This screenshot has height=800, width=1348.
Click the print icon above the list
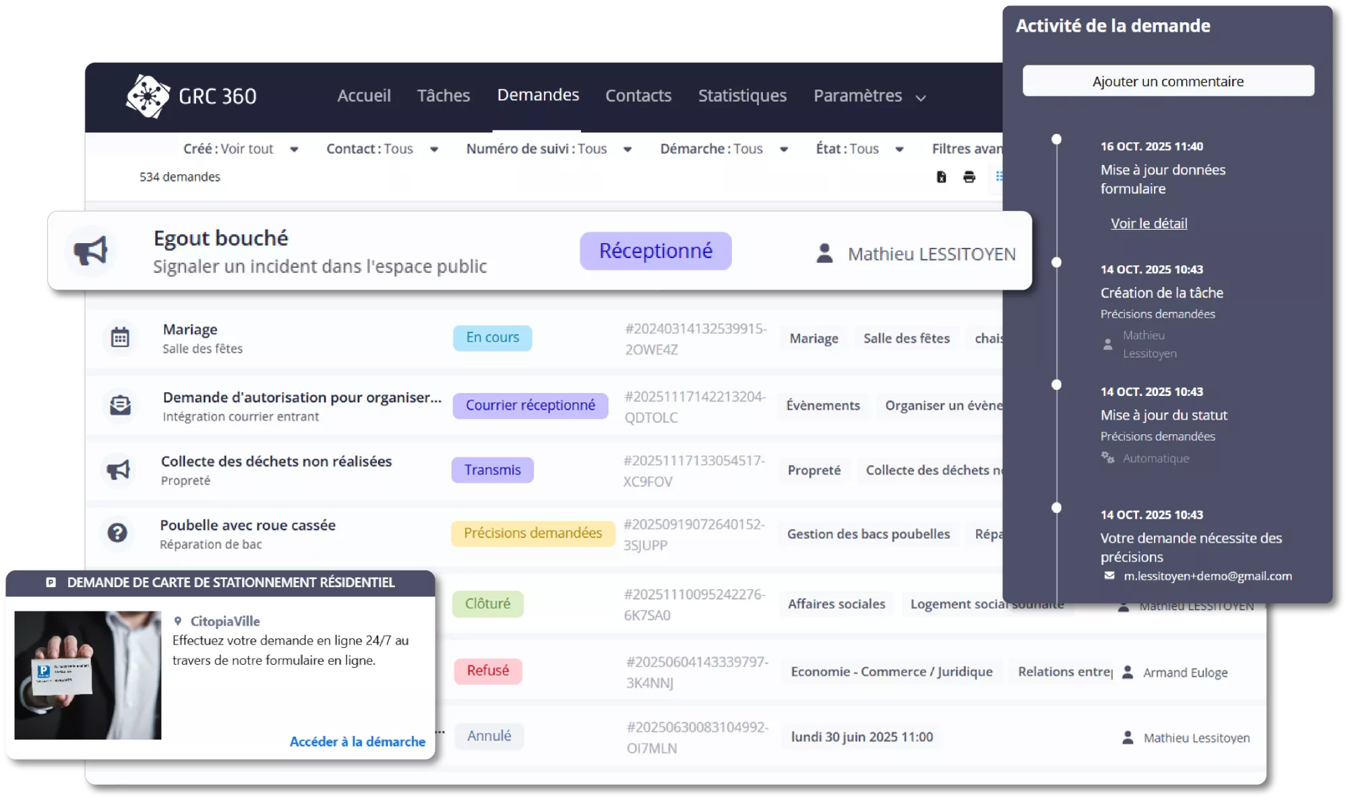(x=969, y=176)
